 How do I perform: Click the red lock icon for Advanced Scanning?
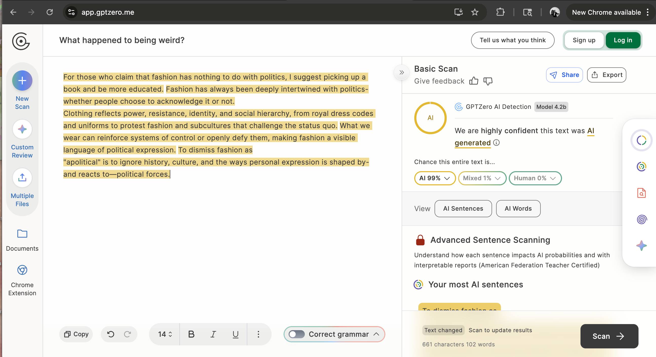click(420, 240)
